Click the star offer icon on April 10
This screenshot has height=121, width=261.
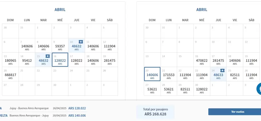click(x=81, y=42)
